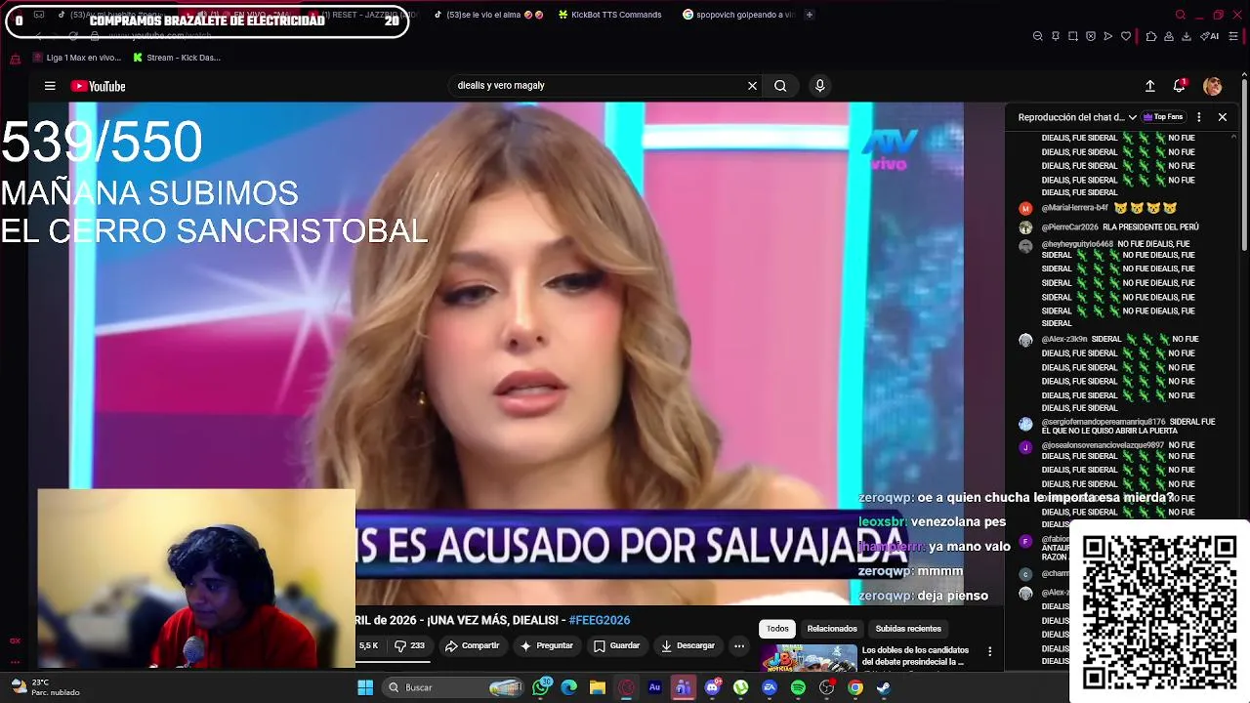This screenshot has width=1250, height=703.
Task: Switch to the spopovich golpeando browser tab
Action: pos(739,15)
